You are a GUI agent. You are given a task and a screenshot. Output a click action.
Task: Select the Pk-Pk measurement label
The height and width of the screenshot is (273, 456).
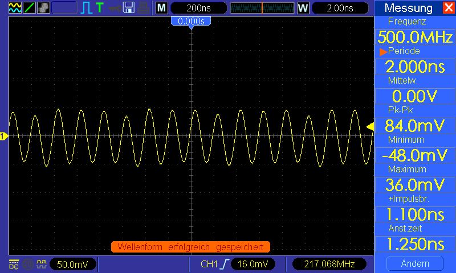pyautogui.click(x=401, y=110)
